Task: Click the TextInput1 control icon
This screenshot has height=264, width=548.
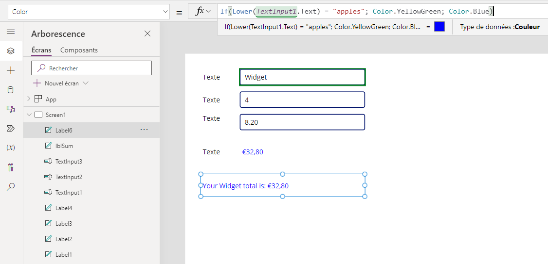Action: (x=48, y=192)
